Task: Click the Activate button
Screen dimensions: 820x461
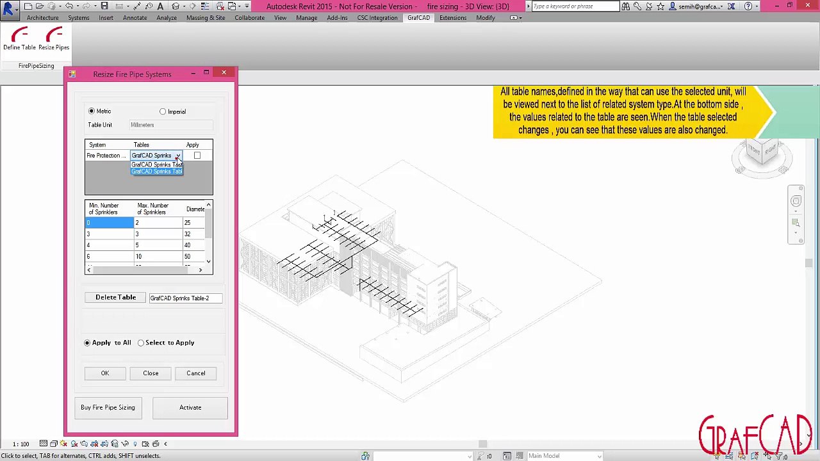Action: coord(190,408)
